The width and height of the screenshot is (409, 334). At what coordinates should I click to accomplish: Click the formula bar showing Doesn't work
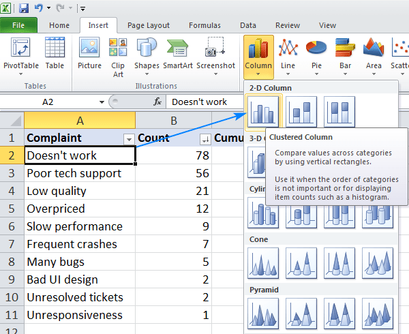click(x=273, y=102)
